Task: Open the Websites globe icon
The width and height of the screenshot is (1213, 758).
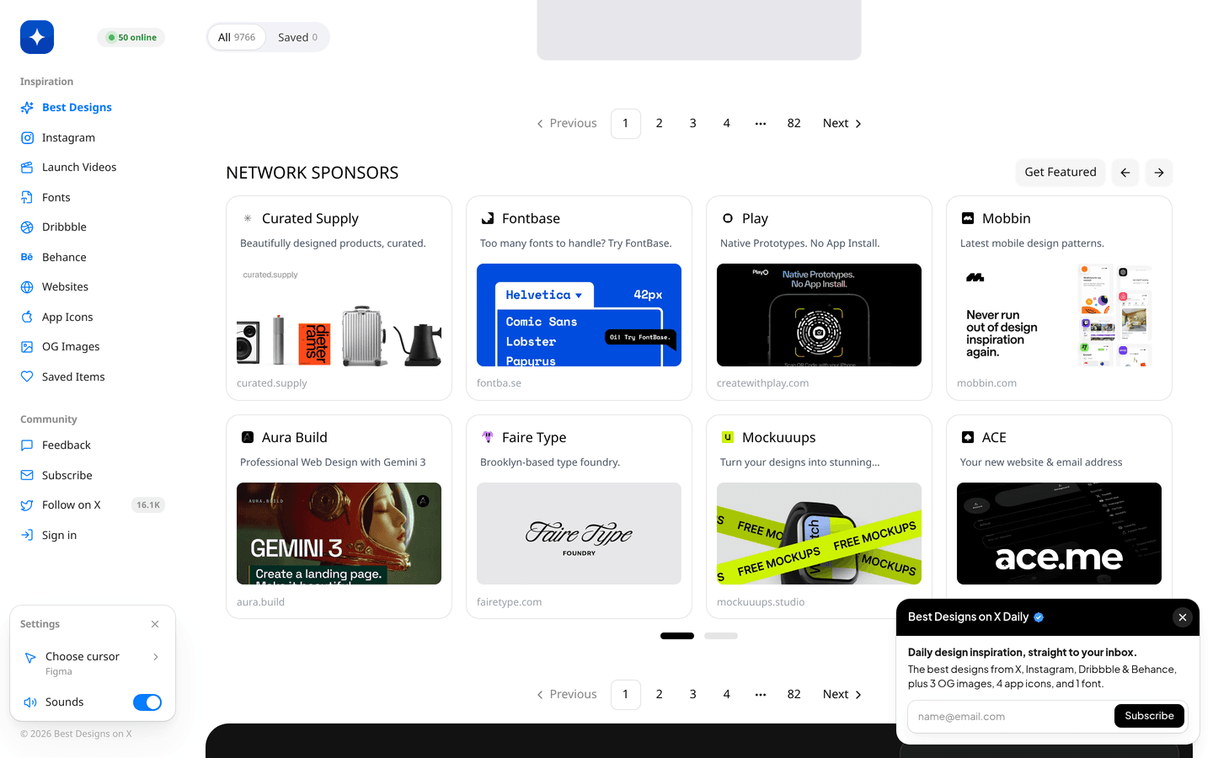Action: tap(27, 287)
